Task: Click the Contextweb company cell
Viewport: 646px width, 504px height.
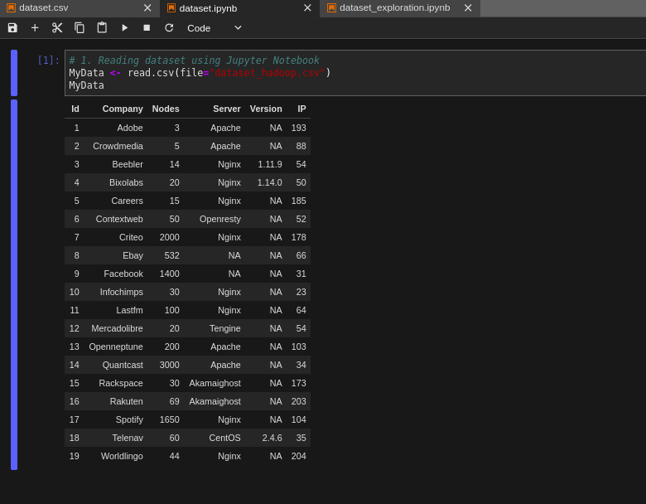Action: 119,219
